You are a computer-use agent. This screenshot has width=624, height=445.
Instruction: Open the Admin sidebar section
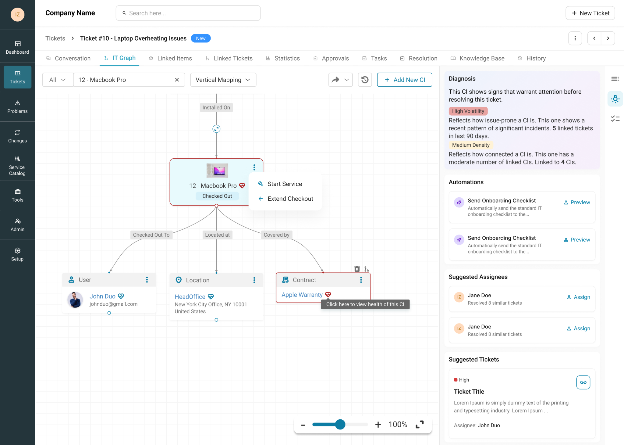tap(17, 225)
